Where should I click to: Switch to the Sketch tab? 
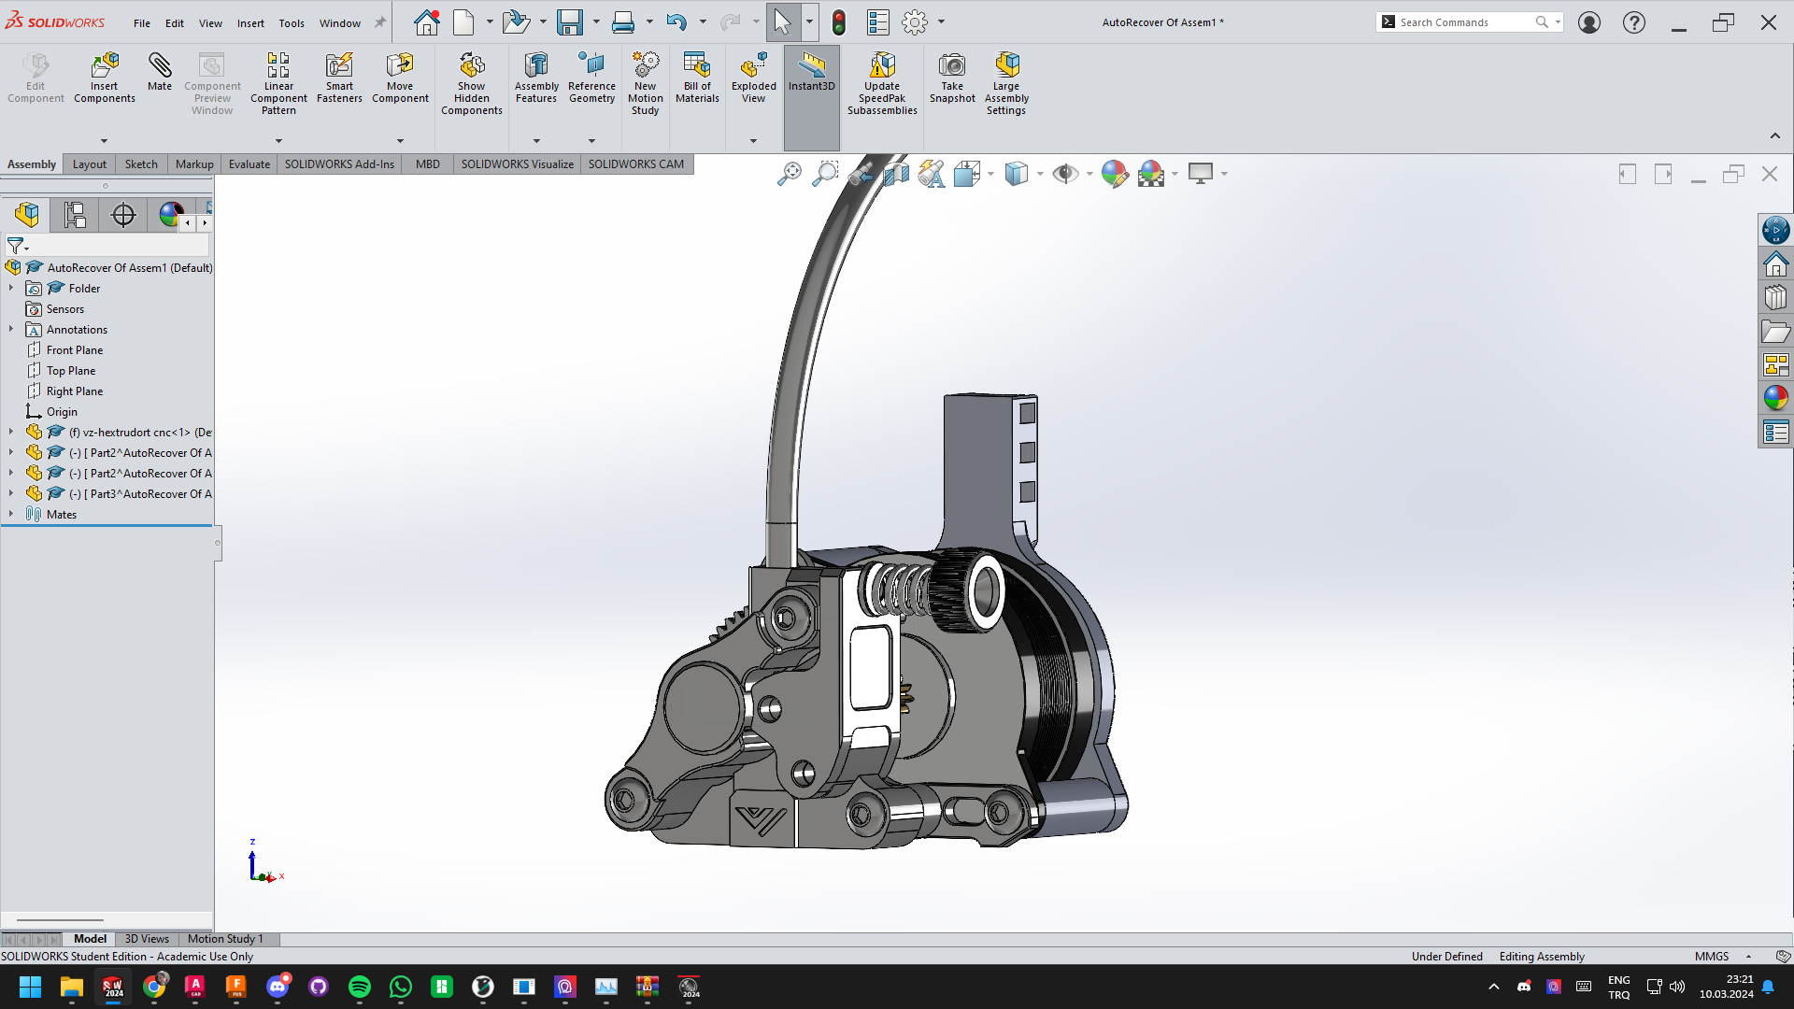141,164
